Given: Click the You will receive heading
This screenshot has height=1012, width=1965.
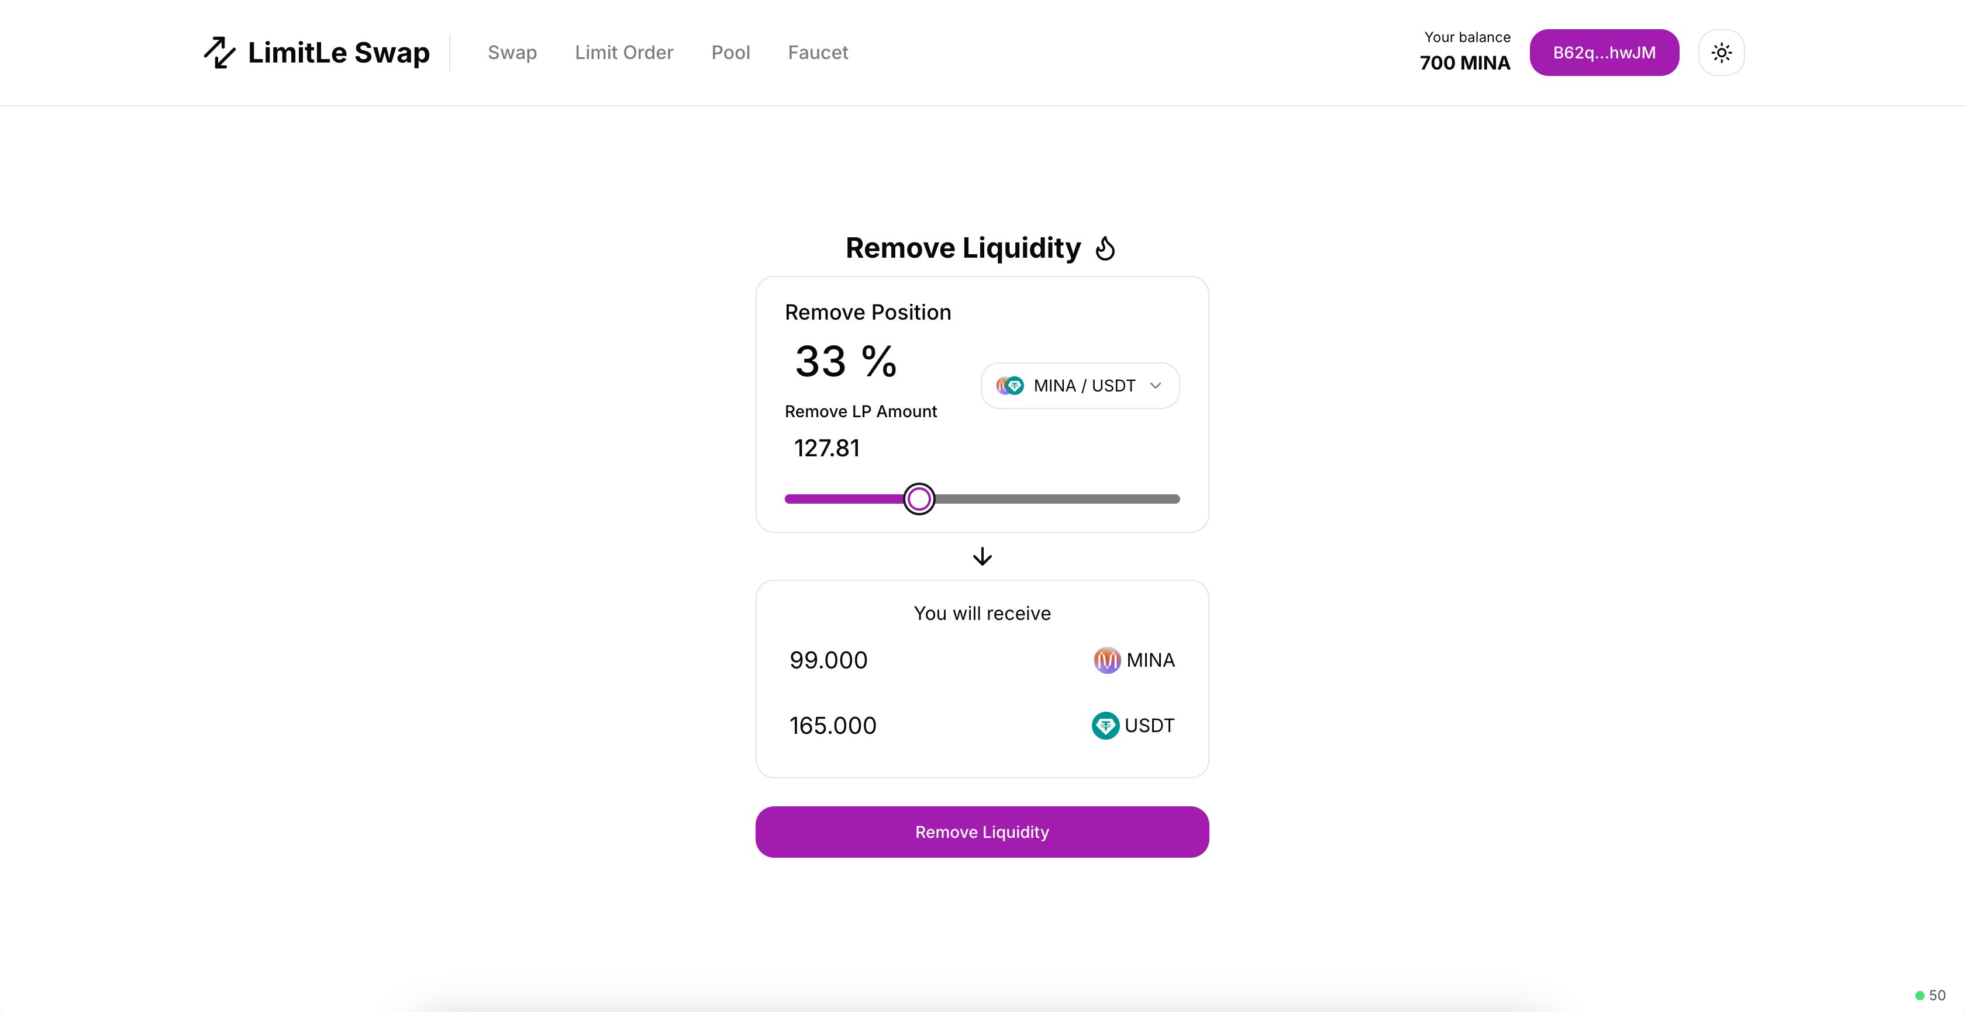Looking at the screenshot, I should point(982,614).
